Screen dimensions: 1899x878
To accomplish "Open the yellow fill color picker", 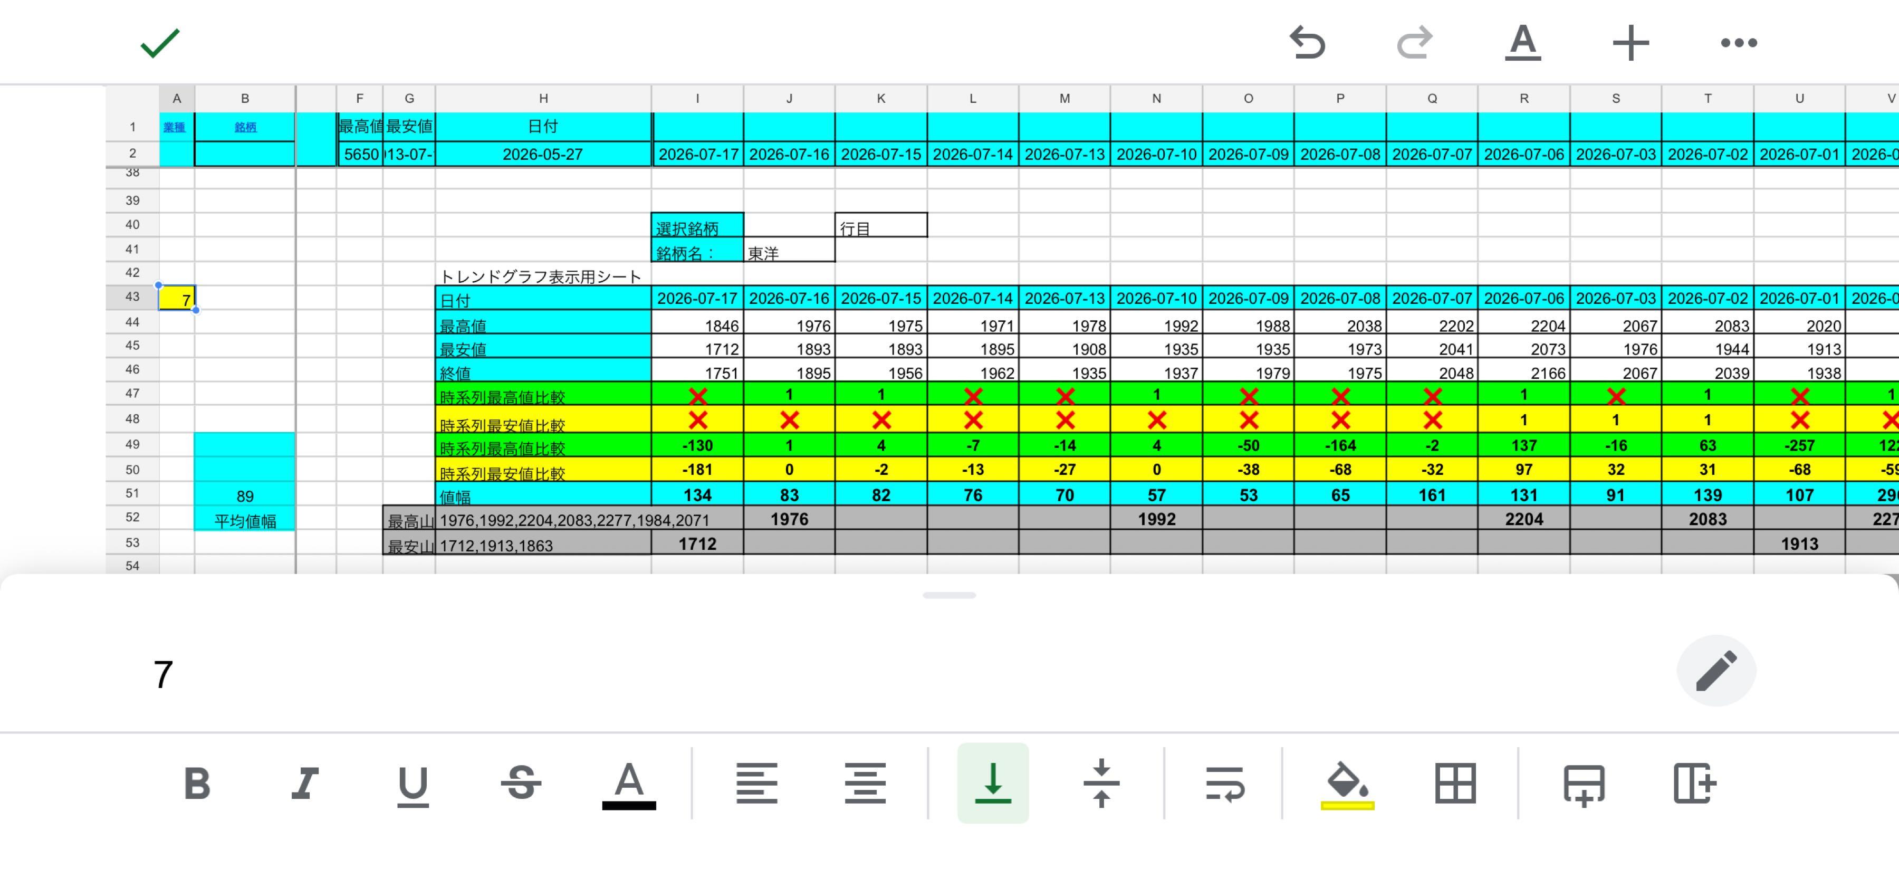I will [1347, 786].
